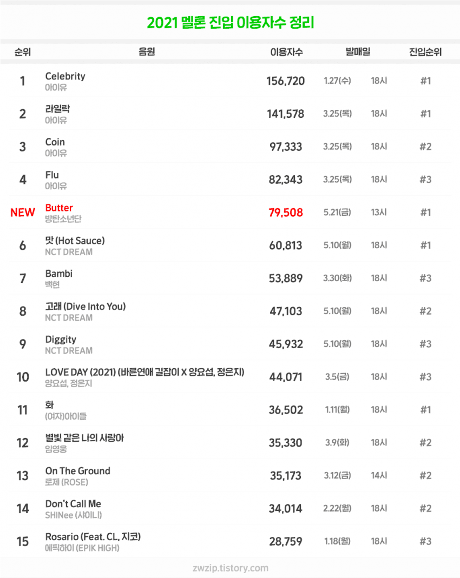Open 고래 (Dive Into You) track
This screenshot has width=460, height=578.
[x=85, y=307]
